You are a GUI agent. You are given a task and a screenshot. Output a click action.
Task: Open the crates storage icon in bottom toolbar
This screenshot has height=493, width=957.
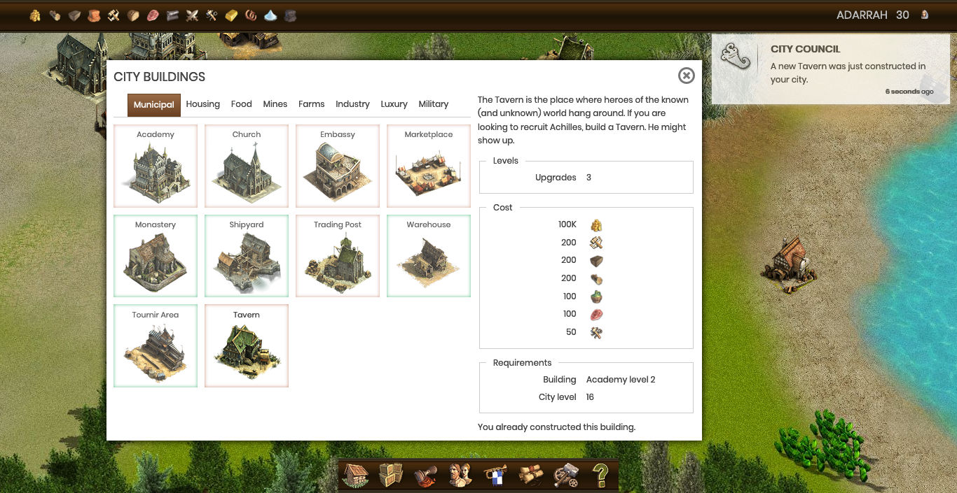point(391,475)
